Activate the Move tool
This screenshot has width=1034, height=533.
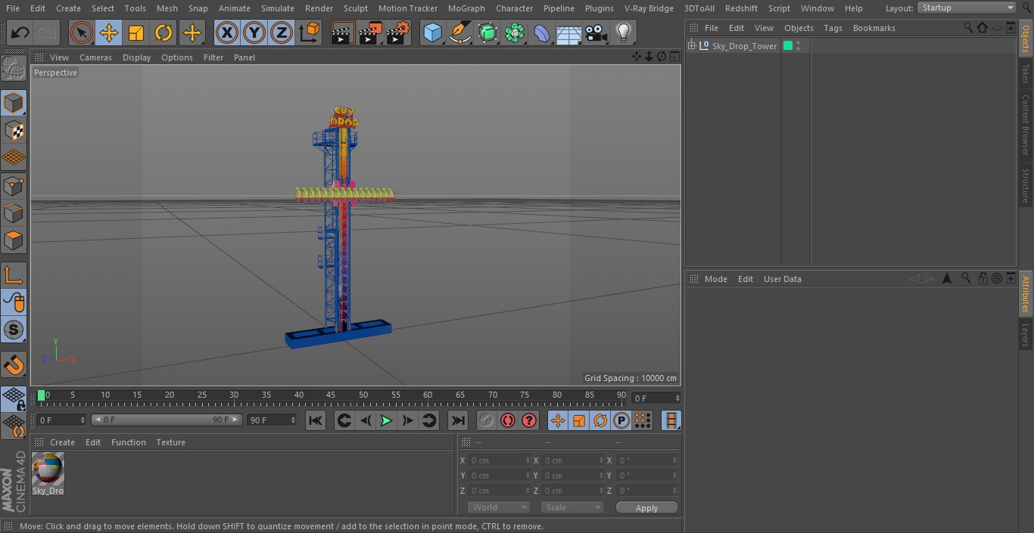tap(109, 33)
